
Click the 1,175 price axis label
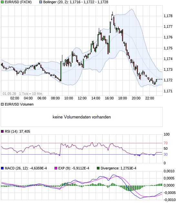(x=168, y=48)
